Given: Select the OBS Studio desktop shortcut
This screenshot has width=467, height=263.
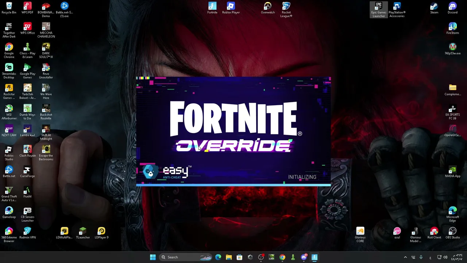Looking at the screenshot, I should (452, 233).
